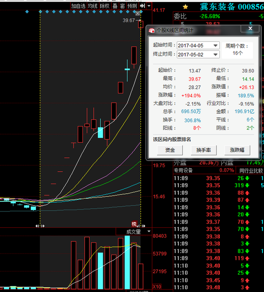Click the yellow favorite star icon
The image size is (264, 292).
(x=185, y=7)
